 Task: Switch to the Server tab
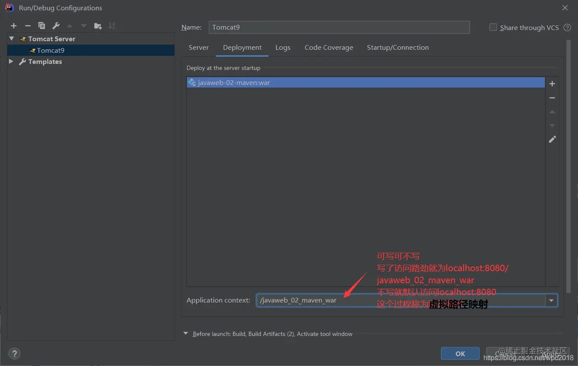point(199,48)
